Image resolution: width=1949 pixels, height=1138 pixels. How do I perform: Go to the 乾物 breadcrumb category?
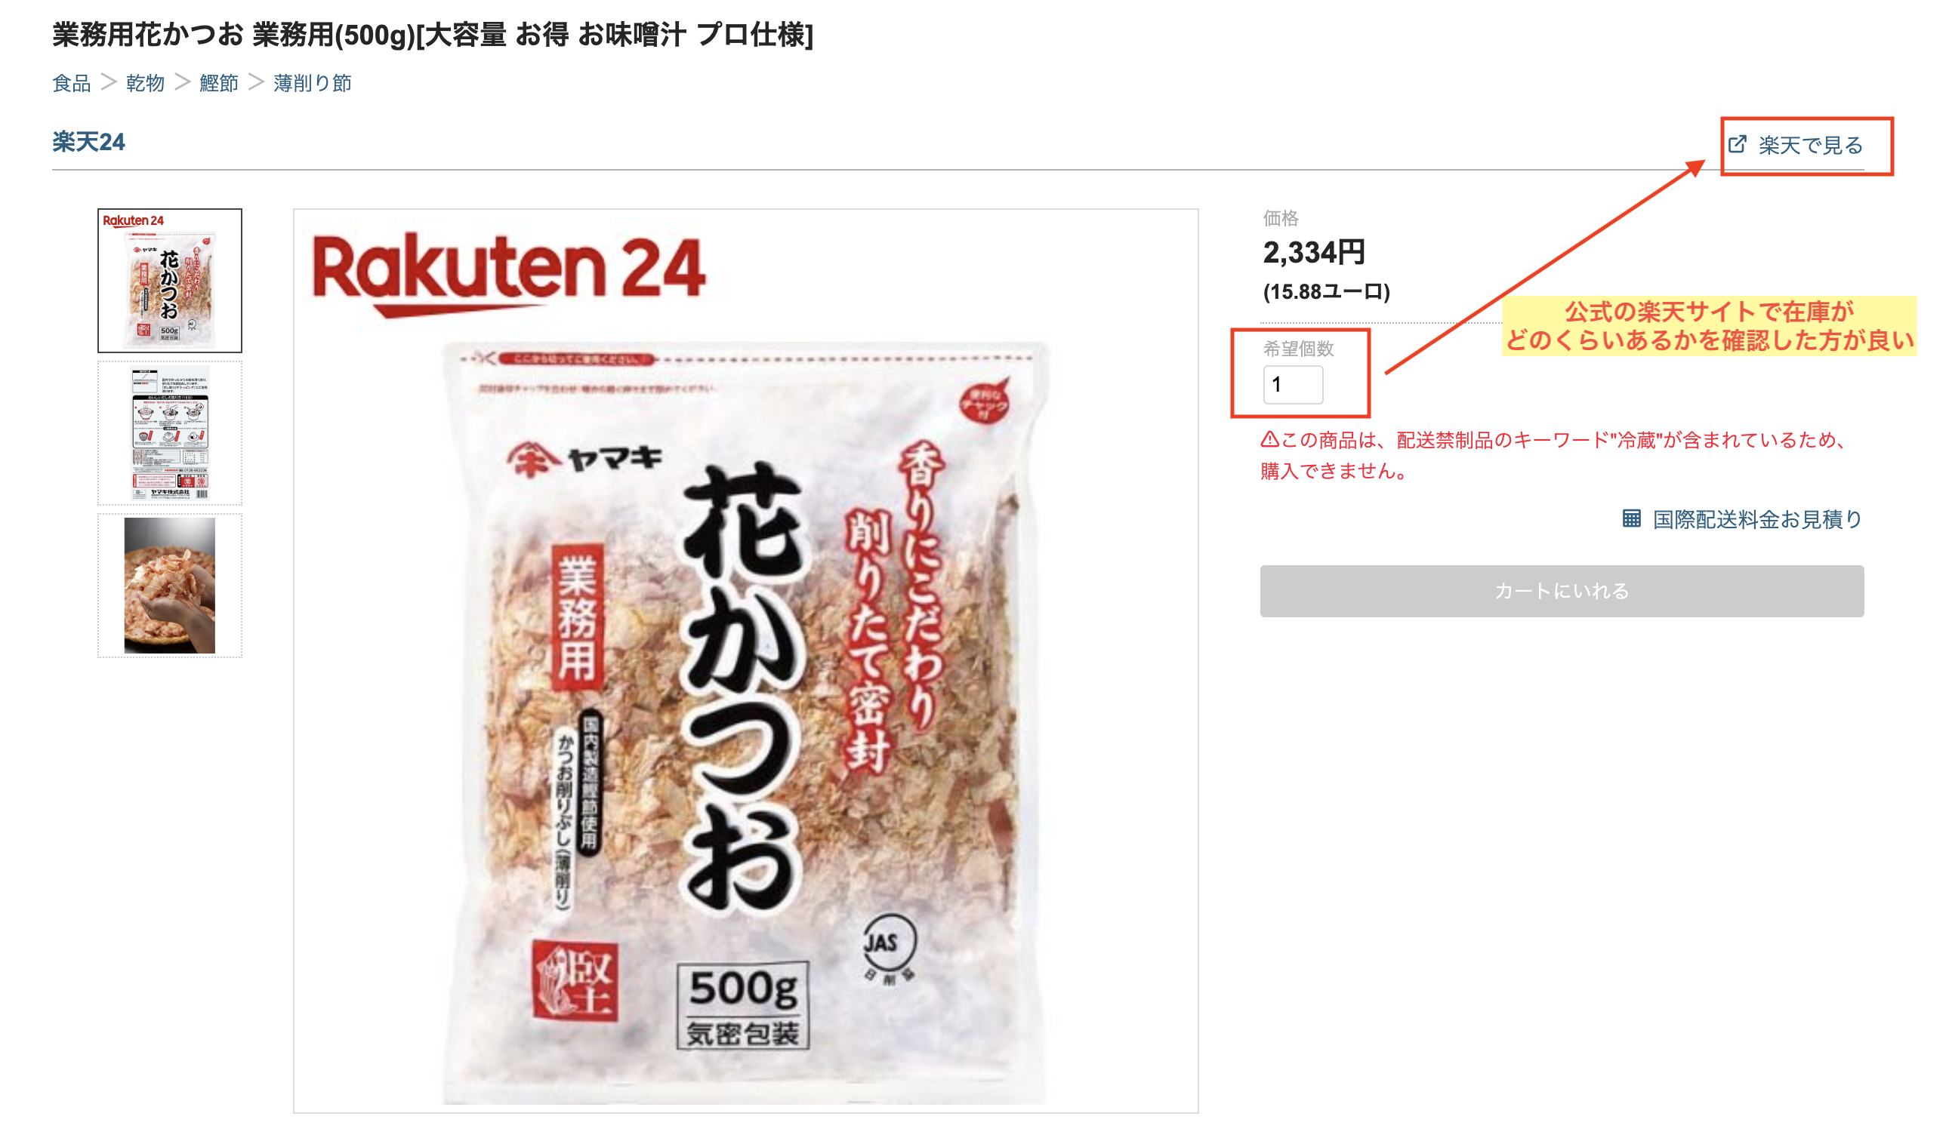coord(146,83)
